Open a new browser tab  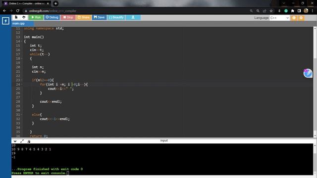[x=55, y=3]
